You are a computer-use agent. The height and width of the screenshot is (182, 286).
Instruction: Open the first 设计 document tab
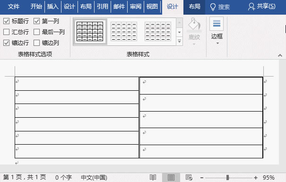tap(69, 7)
